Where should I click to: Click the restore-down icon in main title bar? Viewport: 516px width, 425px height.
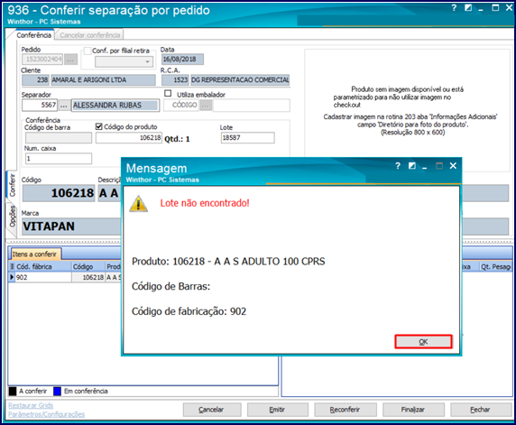[x=468, y=7]
